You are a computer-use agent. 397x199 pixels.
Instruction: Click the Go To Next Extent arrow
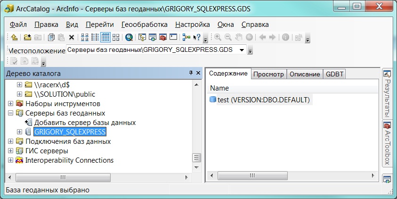(x=272, y=38)
